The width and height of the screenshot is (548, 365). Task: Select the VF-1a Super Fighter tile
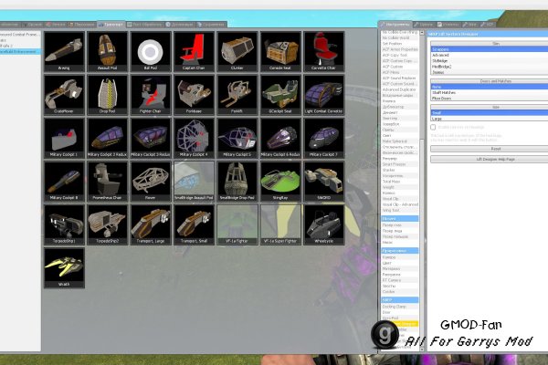(281, 225)
